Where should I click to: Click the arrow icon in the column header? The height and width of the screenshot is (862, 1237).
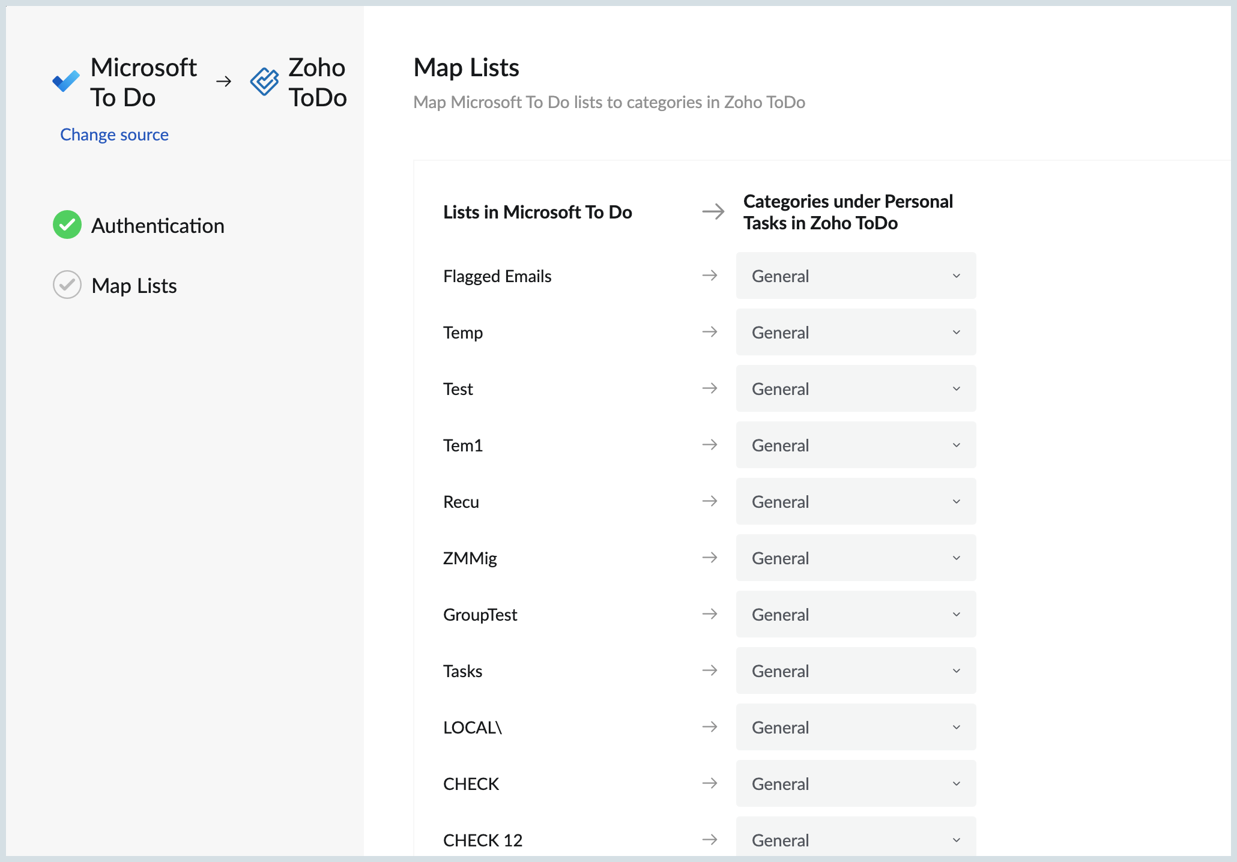712,211
